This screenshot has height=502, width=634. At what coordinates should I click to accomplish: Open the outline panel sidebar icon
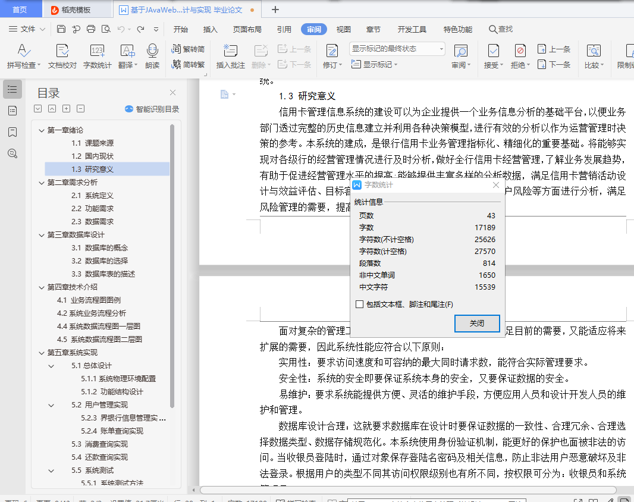point(12,89)
